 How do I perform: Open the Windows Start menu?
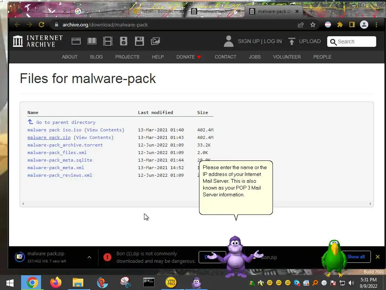(10, 282)
